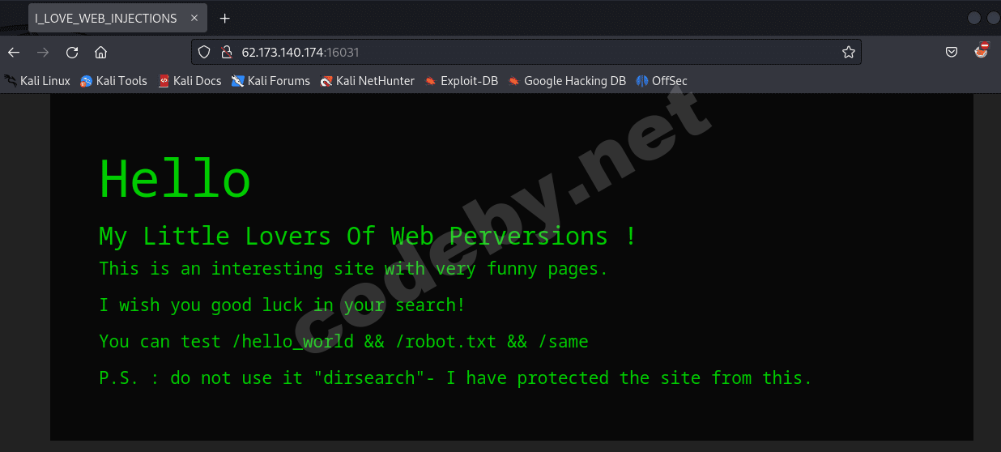Open the OffSec bookmark
Screen dimensions: 1001x452
[x=662, y=81]
